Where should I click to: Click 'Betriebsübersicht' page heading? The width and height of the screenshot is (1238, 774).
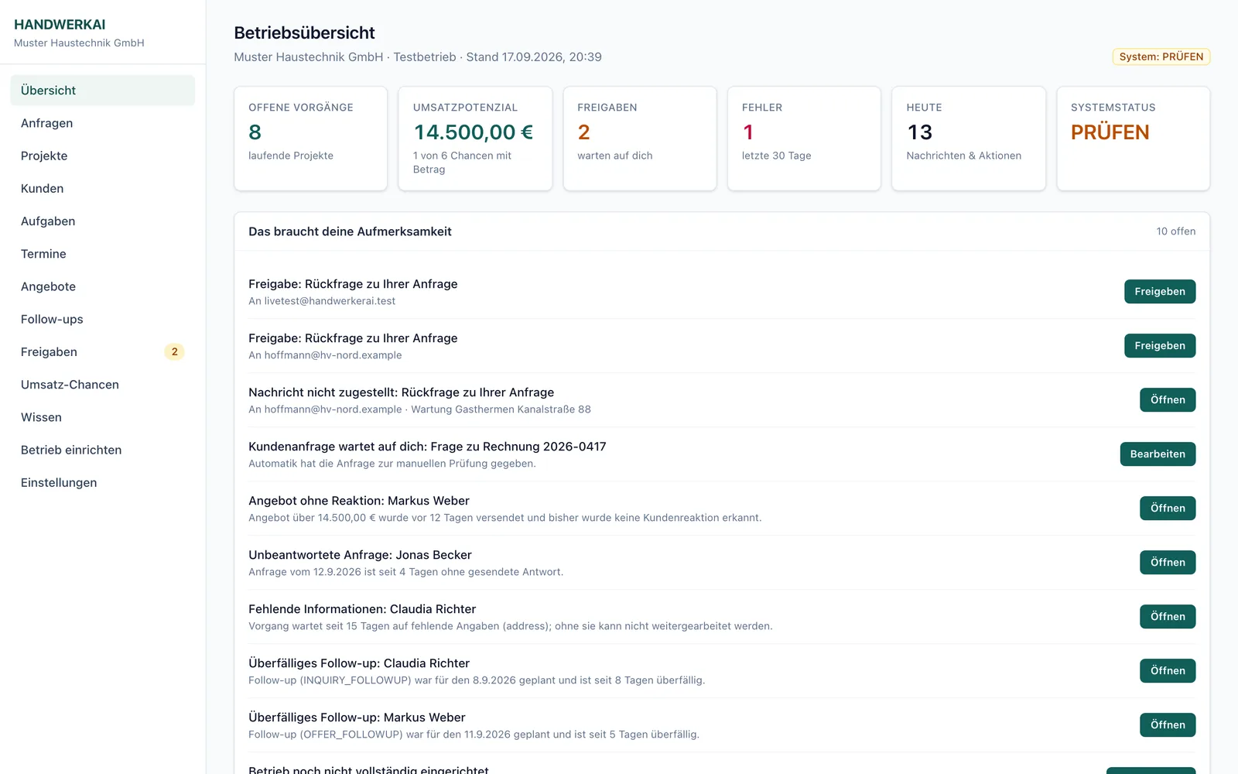tap(304, 33)
